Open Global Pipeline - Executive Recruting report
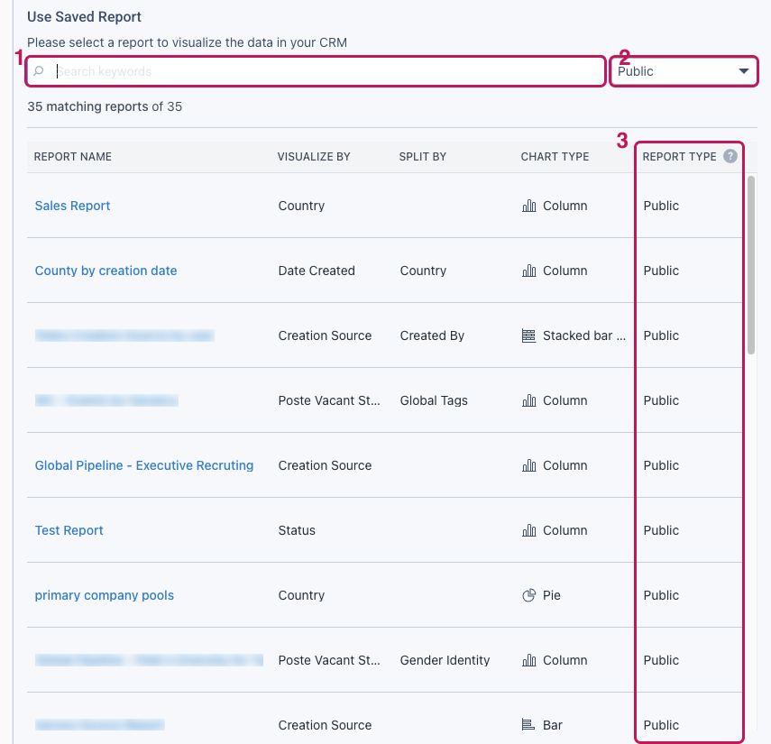771x744 pixels. pos(144,465)
